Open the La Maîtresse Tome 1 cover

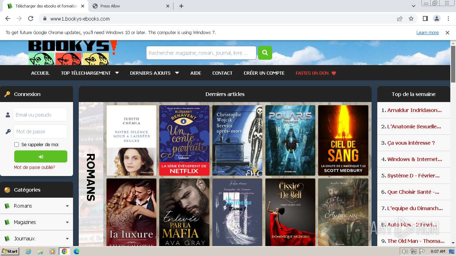point(237,212)
